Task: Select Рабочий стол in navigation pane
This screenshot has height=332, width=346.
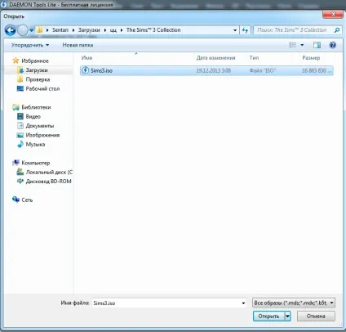Action: point(42,88)
